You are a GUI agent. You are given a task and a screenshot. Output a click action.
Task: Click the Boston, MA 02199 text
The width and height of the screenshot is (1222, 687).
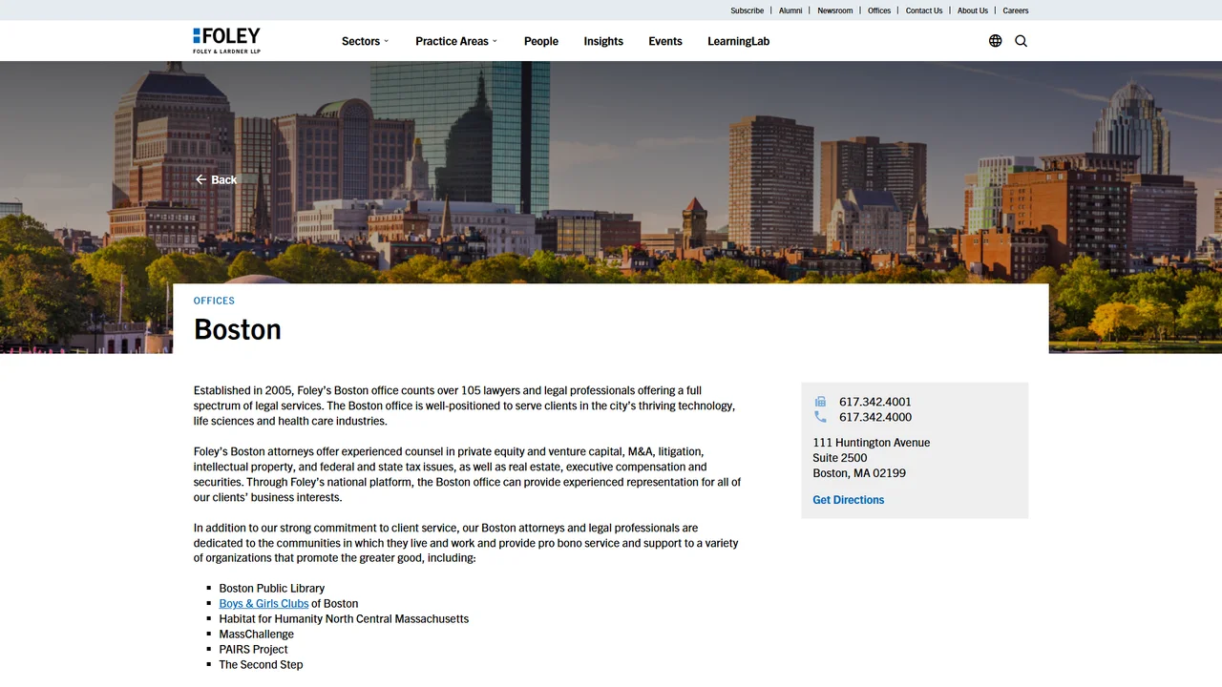coord(859,473)
